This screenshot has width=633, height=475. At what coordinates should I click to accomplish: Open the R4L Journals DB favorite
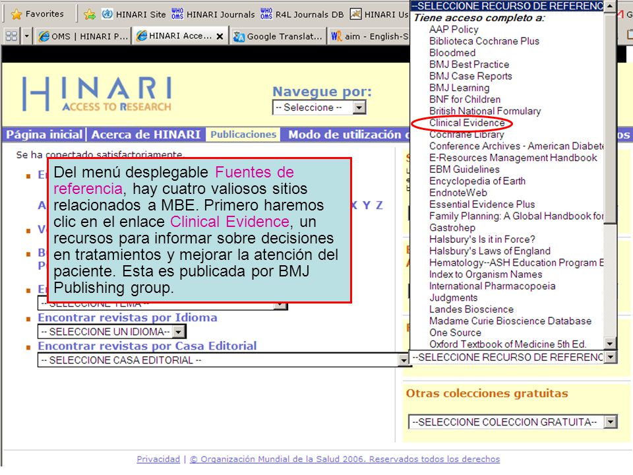[302, 14]
